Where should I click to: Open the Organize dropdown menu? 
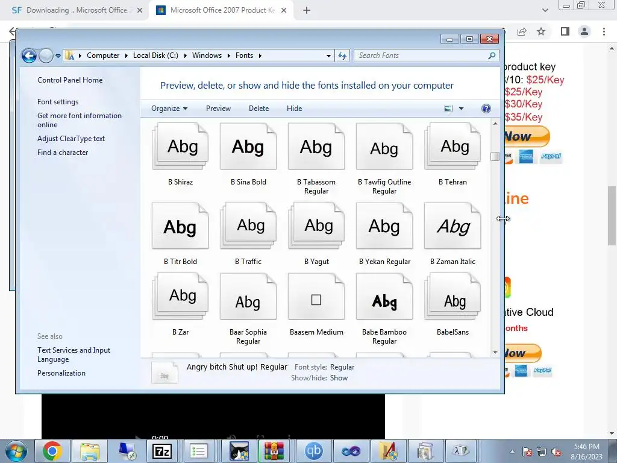[x=169, y=109]
